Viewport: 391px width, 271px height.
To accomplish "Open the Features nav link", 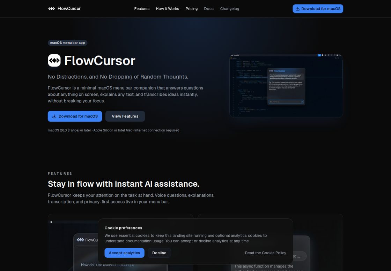I will 142,9.
